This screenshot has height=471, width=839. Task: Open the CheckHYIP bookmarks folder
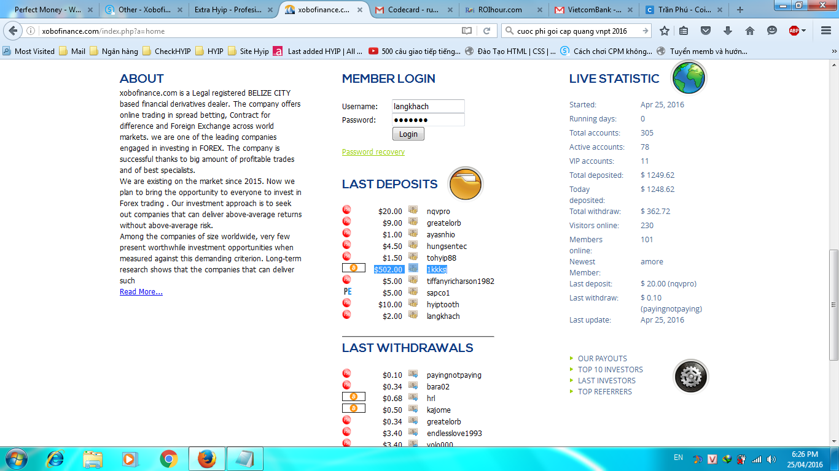[166, 52]
